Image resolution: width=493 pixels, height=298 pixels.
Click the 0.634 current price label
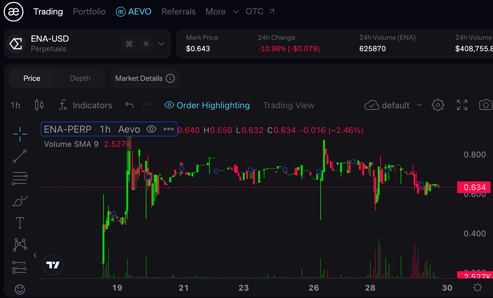[x=474, y=187]
